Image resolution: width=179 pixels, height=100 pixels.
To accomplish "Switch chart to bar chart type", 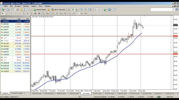I will [69, 10].
